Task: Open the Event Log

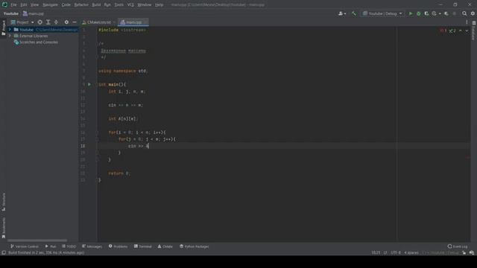Action: (458, 246)
